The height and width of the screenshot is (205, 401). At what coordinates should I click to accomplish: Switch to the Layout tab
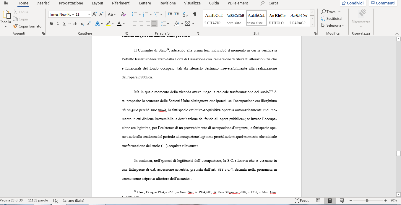click(98, 3)
